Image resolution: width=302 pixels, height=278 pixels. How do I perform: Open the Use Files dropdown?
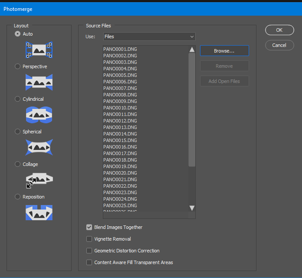(x=149, y=37)
